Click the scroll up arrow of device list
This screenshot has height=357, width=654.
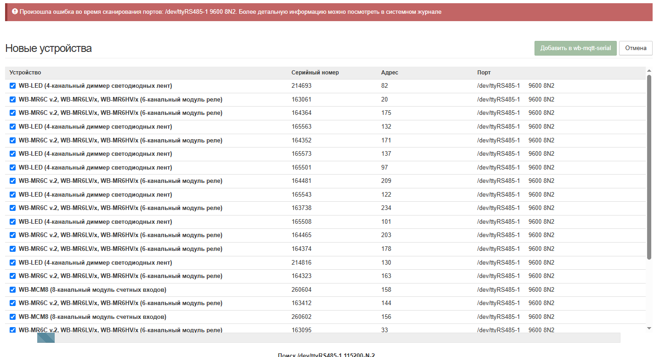649,71
